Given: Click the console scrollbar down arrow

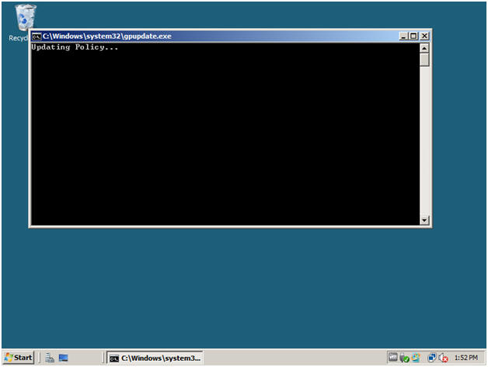Looking at the screenshot, I should pos(424,220).
